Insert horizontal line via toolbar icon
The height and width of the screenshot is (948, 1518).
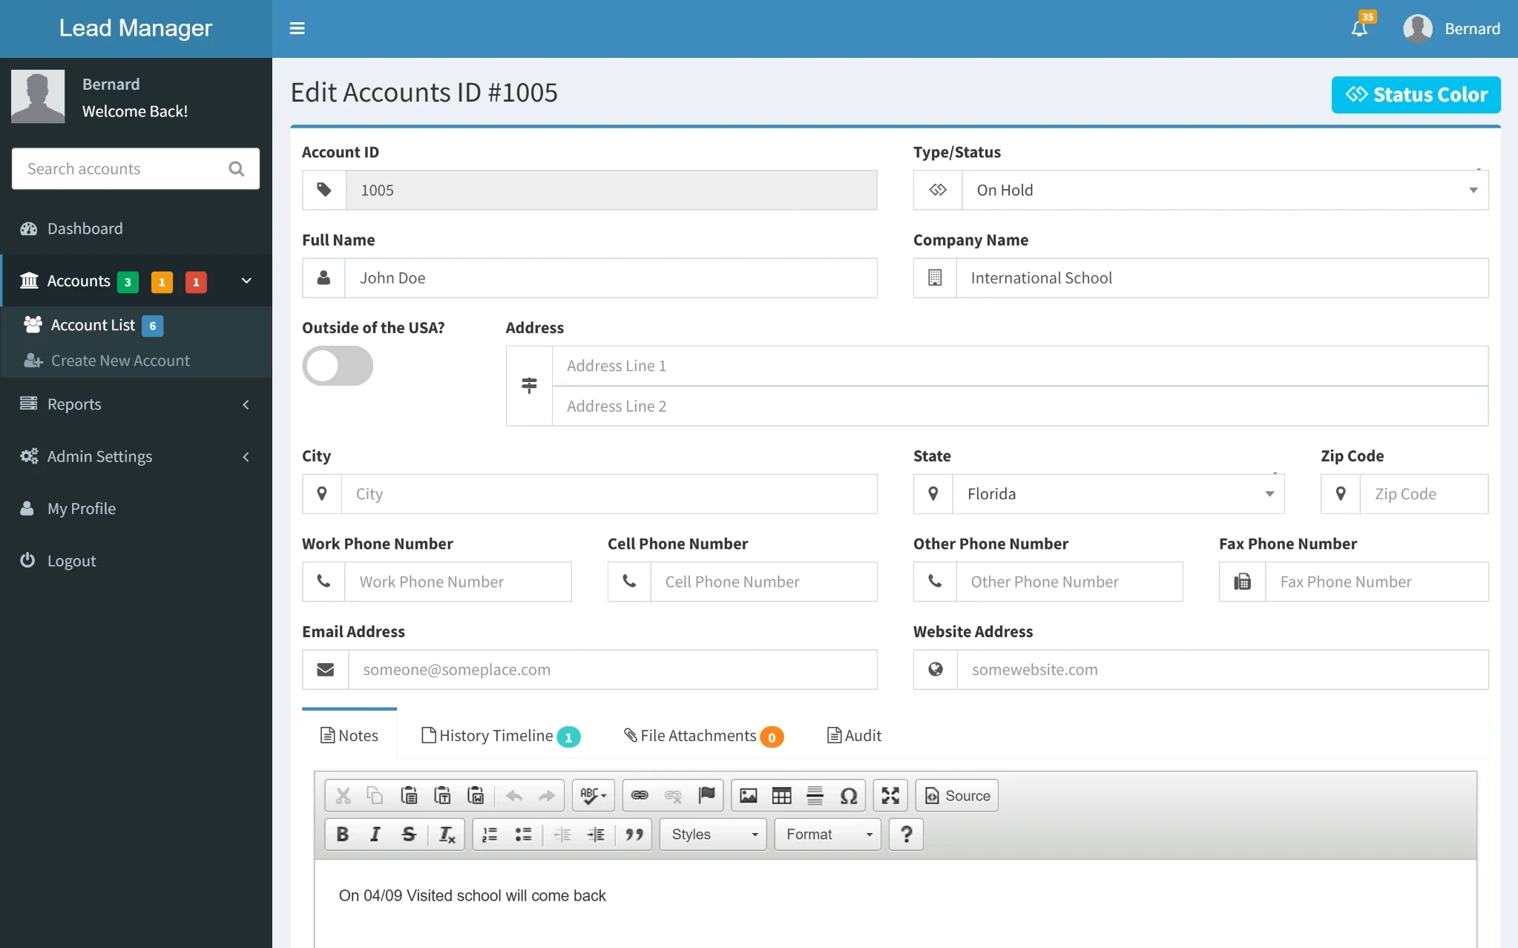tap(815, 795)
